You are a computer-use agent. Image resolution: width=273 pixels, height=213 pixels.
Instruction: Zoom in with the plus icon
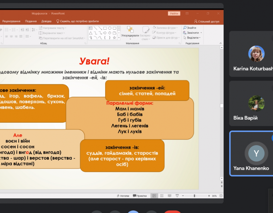point(209,196)
